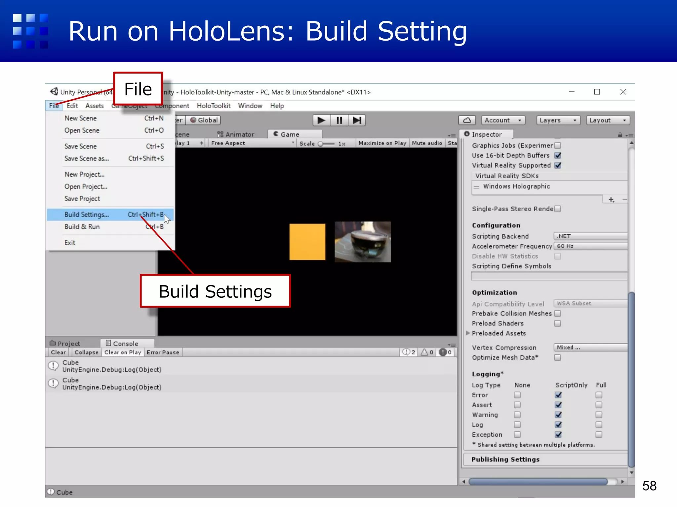Screen dimensions: 677x507
Task: Click the Inspector vertical scrollbar thumb
Action: pos(631,380)
